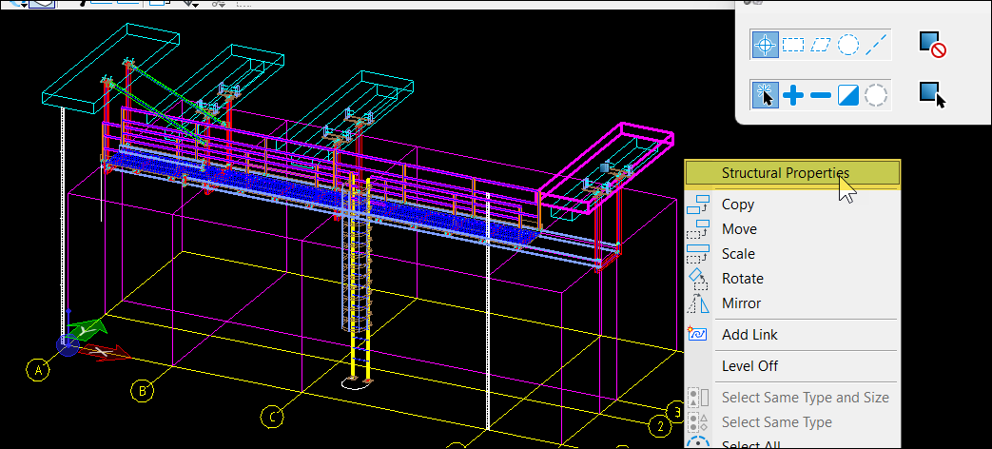Click the Clear selection dashed circle
The width and height of the screenshot is (992, 449).
(x=876, y=94)
